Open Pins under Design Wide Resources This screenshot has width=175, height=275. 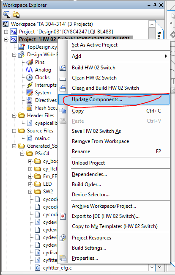(40, 62)
